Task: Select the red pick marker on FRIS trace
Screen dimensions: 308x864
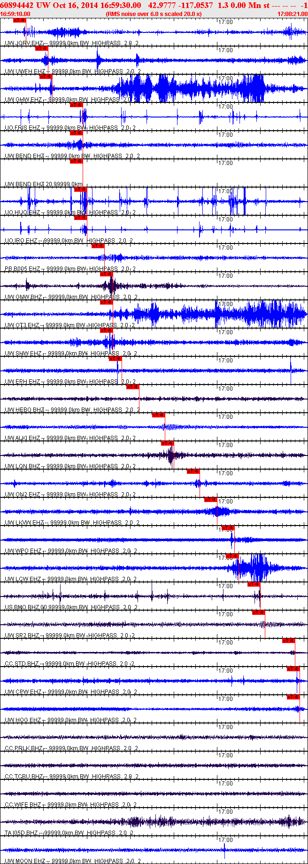Action: tap(76, 105)
